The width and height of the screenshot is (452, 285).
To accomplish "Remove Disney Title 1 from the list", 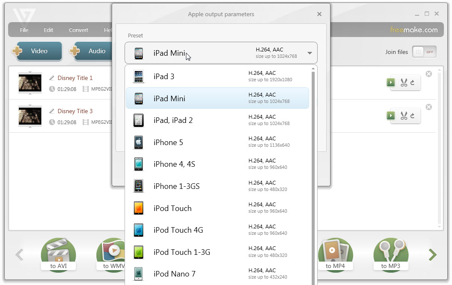I will 429,74.
